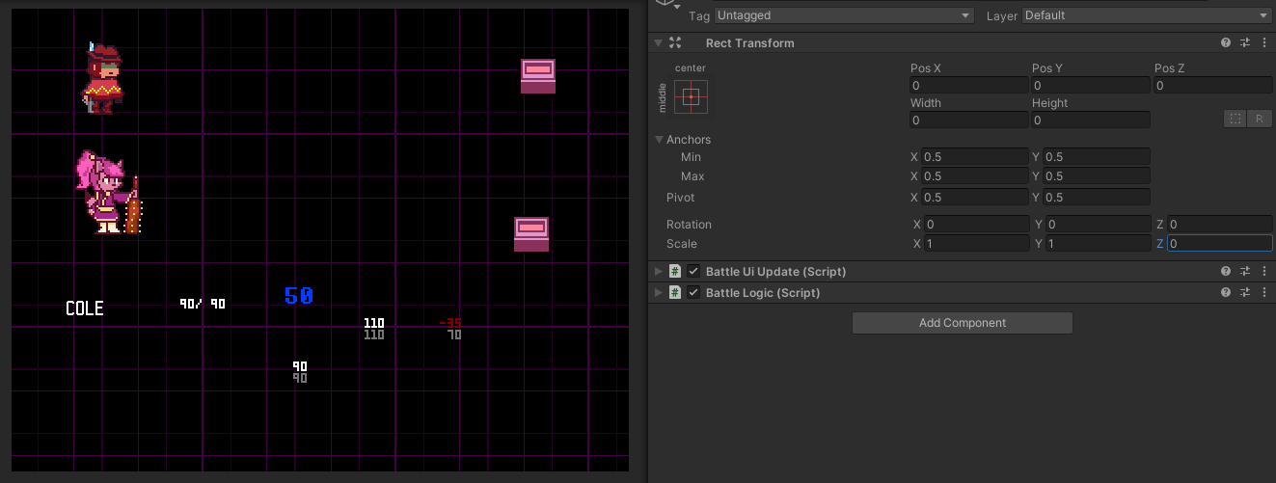Viewport: 1276px width, 483px height.
Task: Disable Battle Ui Update script checkbox
Action: coord(693,272)
